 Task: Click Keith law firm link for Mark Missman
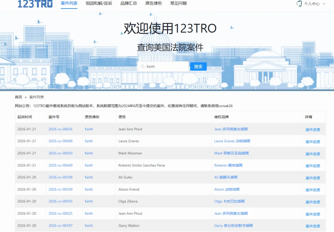point(89,153)
